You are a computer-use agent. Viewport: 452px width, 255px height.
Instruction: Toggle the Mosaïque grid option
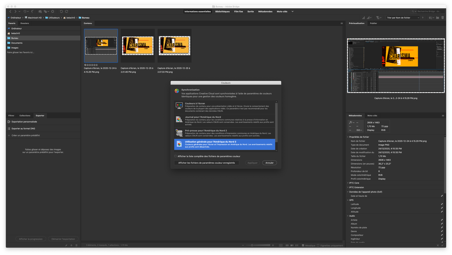pos(302,246)
